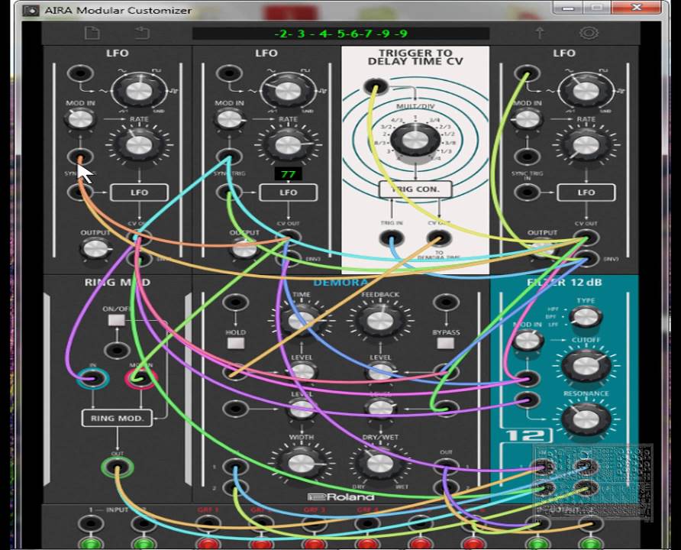Select the GRF 4 jack in bottom row

(367, 523)
